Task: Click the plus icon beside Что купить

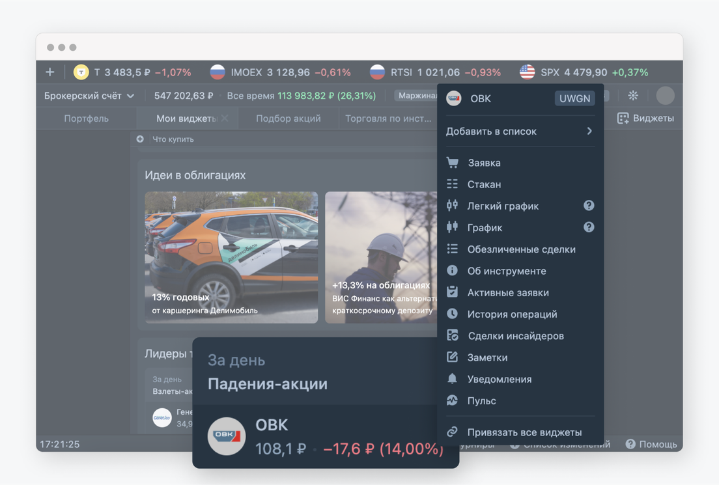Action: (140, 139)
